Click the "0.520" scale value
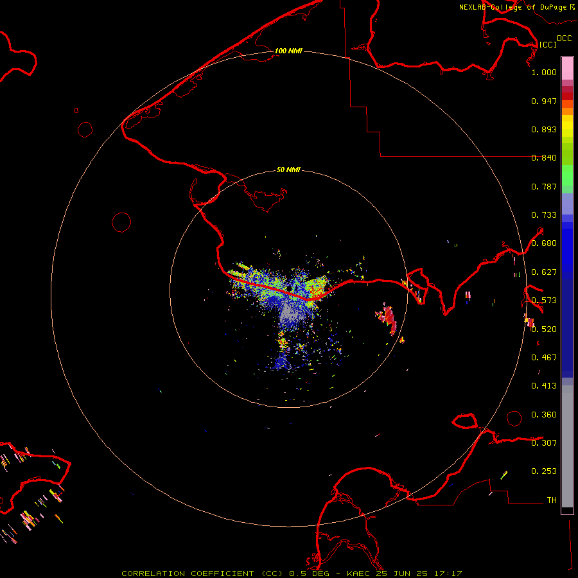 pos(544,329)
